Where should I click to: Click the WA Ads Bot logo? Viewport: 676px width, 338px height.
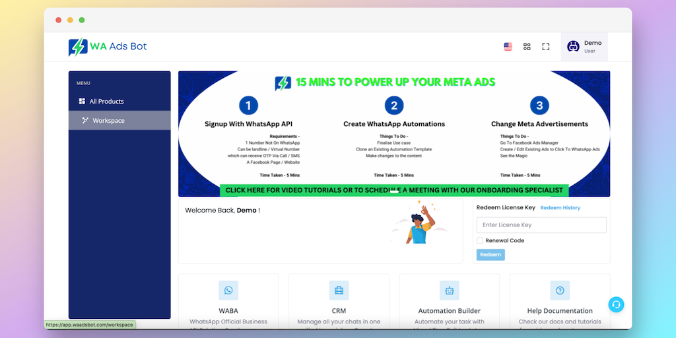[x=108, y=47]
